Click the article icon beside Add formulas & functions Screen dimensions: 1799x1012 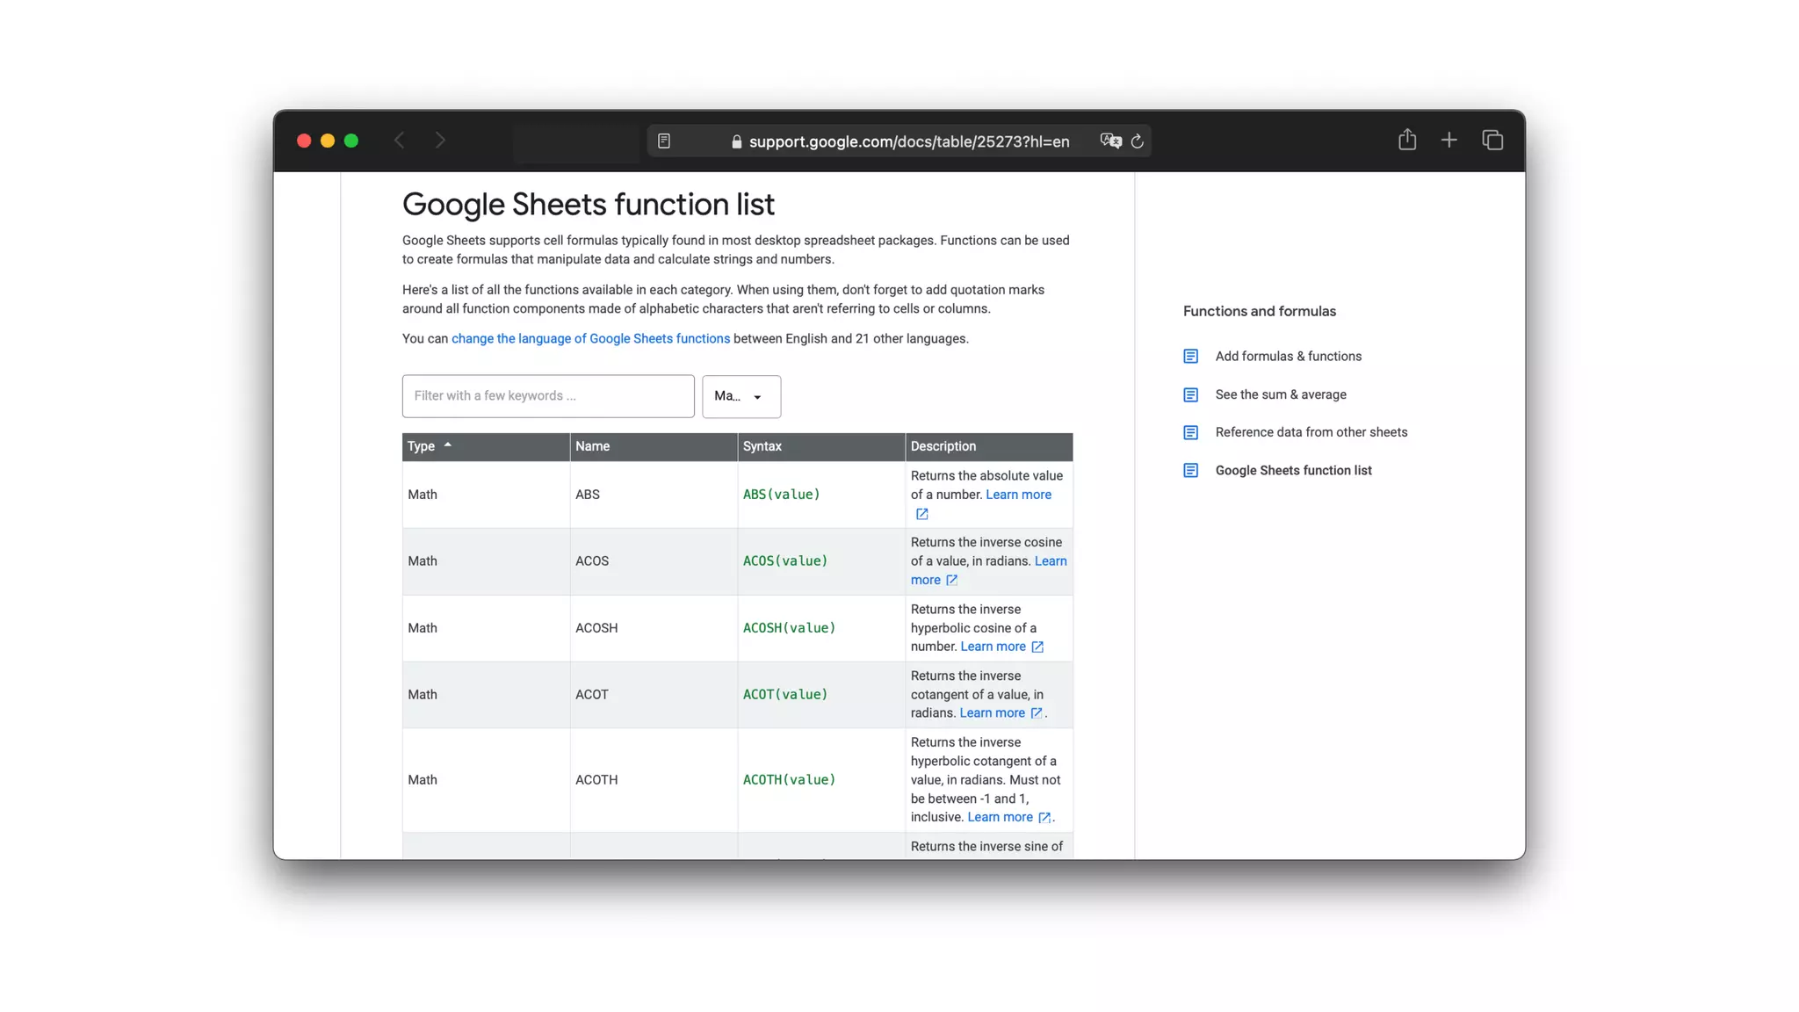(x=1190, y=357)
